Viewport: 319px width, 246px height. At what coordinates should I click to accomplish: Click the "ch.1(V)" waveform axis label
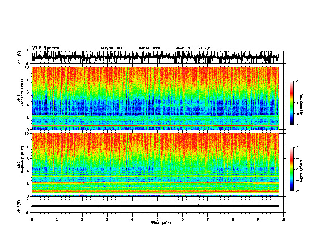click(x=19, y=57)
